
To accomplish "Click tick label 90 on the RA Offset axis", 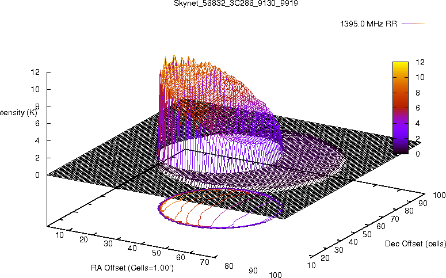I will click(253, 271).
